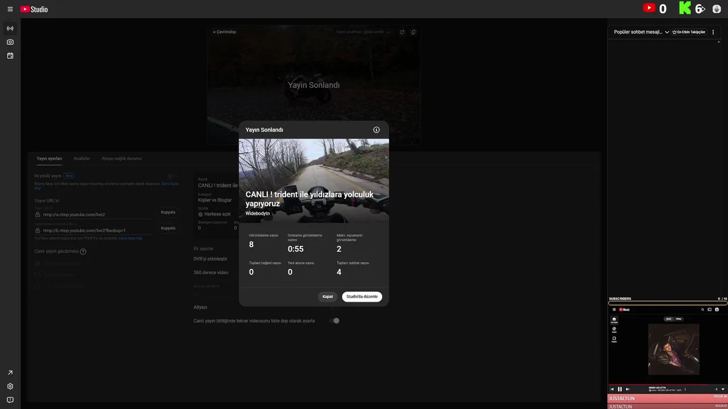
Task: Click the volume icon in music player bar
Action: click(717, 389)
